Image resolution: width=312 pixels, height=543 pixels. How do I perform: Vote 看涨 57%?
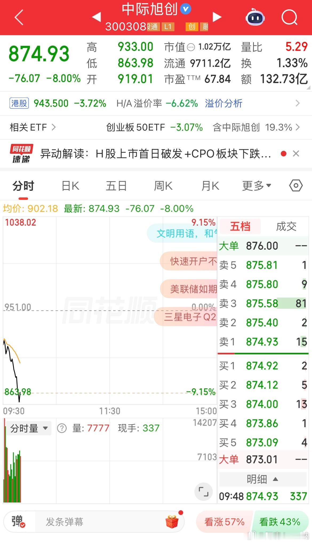(x=224, y=521)
